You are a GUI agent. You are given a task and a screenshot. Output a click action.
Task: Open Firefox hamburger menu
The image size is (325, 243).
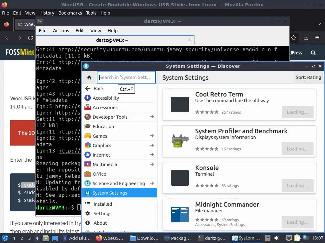click(x=317, y=38)
